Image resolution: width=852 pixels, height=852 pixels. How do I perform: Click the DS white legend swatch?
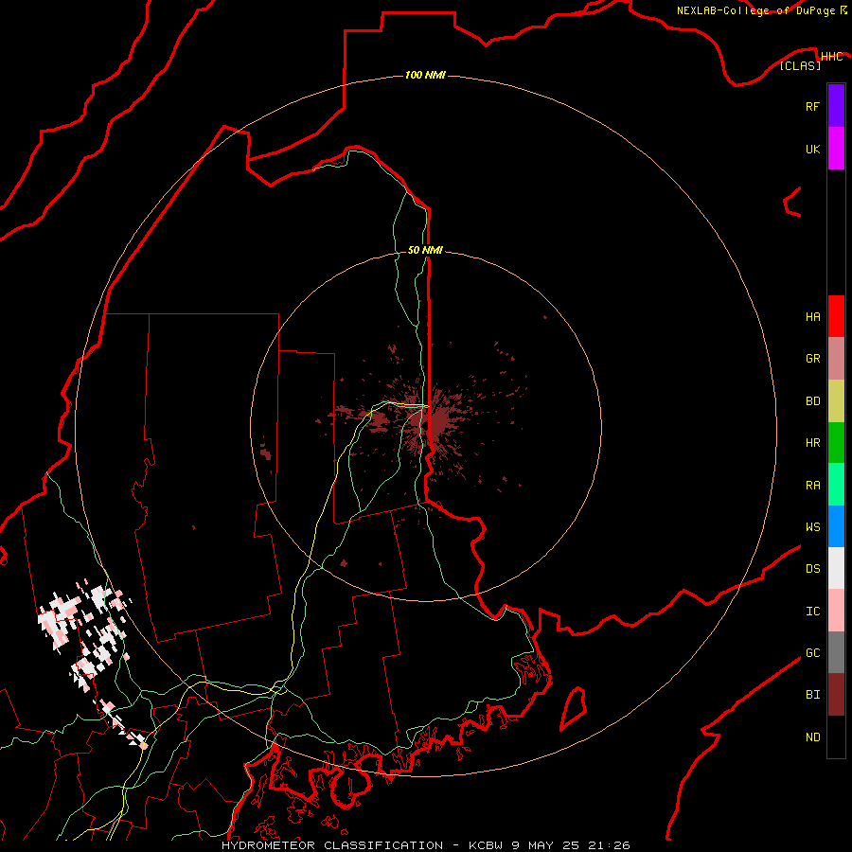(x=836, y=568)
